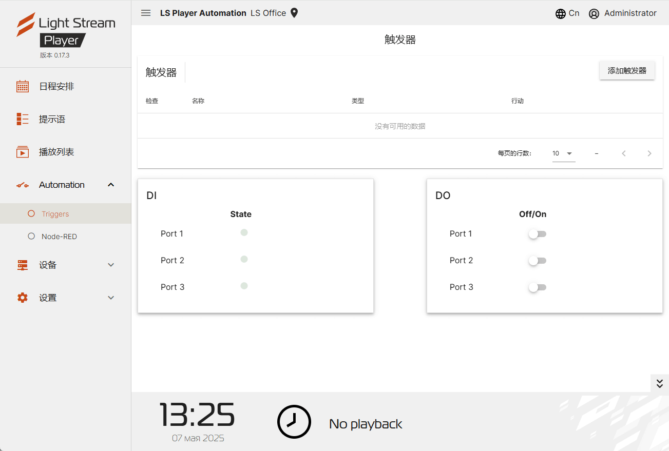Click the 版本 0.17.3 version text
This screenshot has width=669, height=451.
[54, 55]
